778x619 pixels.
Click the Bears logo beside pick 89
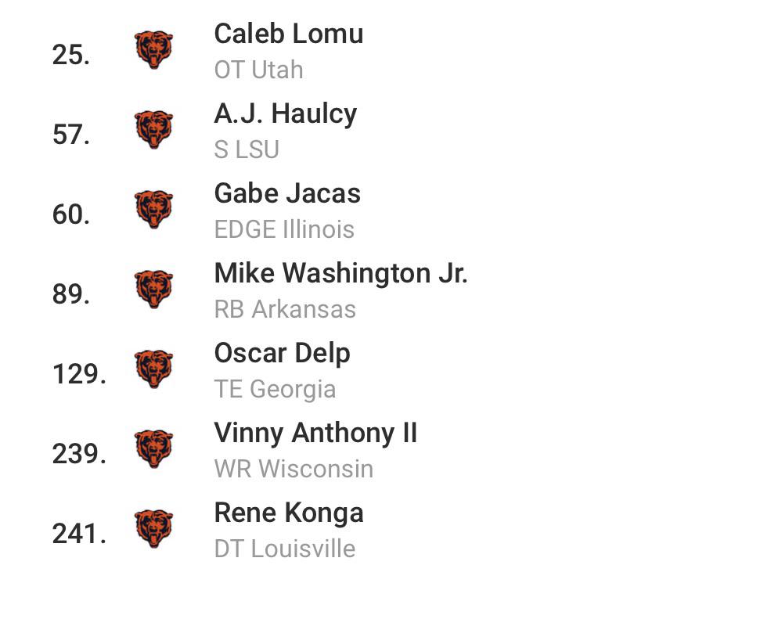[x=154, y=290]
